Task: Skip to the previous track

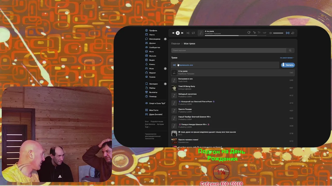Action: [173, 33]
